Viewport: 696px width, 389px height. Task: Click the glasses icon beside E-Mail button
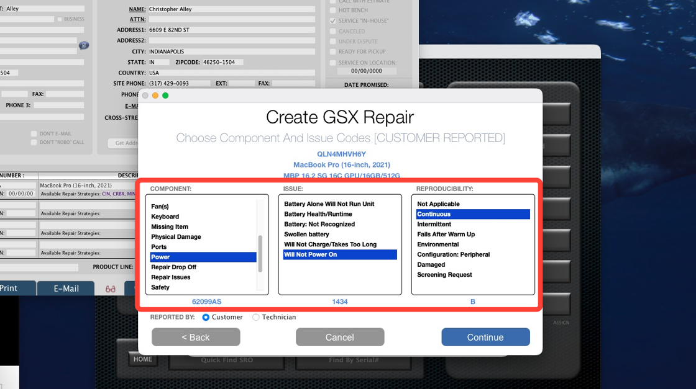[x=111, y=289]
